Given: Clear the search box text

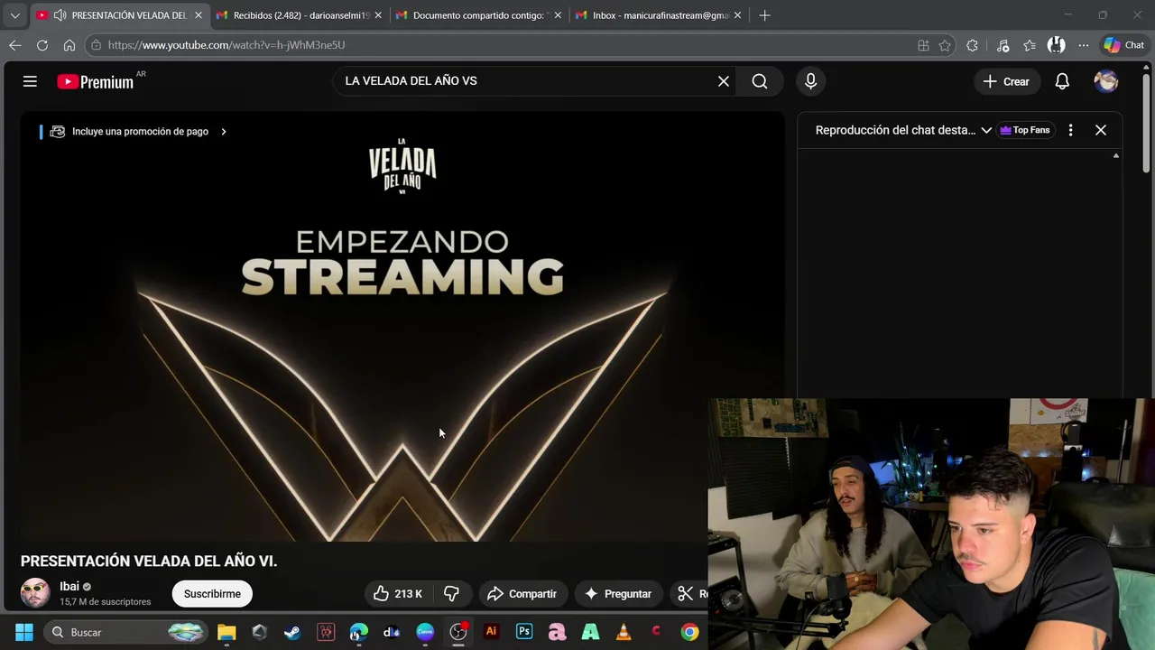Looking at the screenshot, I should coord(724,81).
